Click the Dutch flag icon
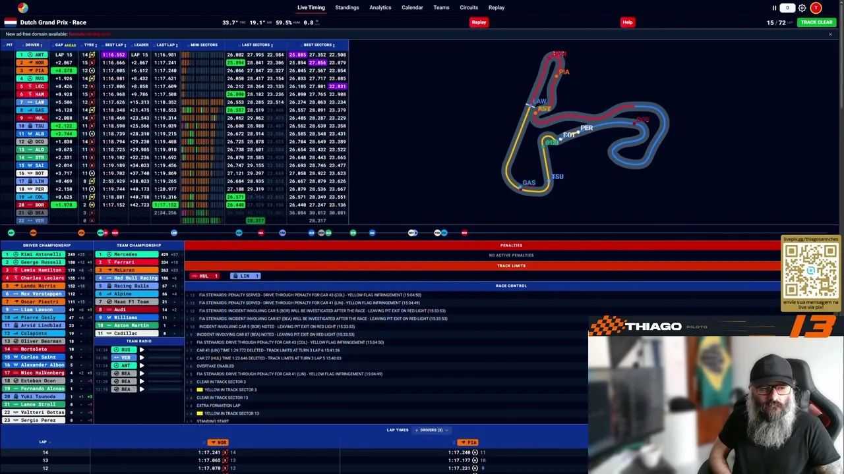This screenshot has height=474, width=844. [11, 22]
